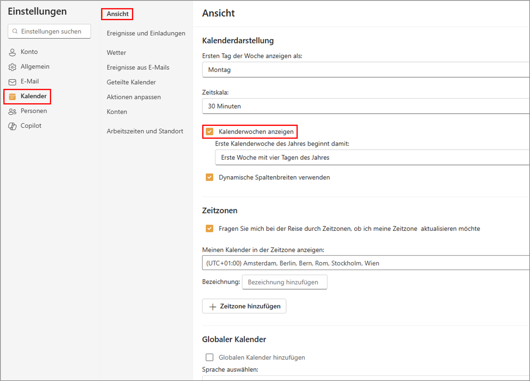The image size is (530, 381).
Task: Click Bezeichnung hinzufügen
Action: click(284, 282)
